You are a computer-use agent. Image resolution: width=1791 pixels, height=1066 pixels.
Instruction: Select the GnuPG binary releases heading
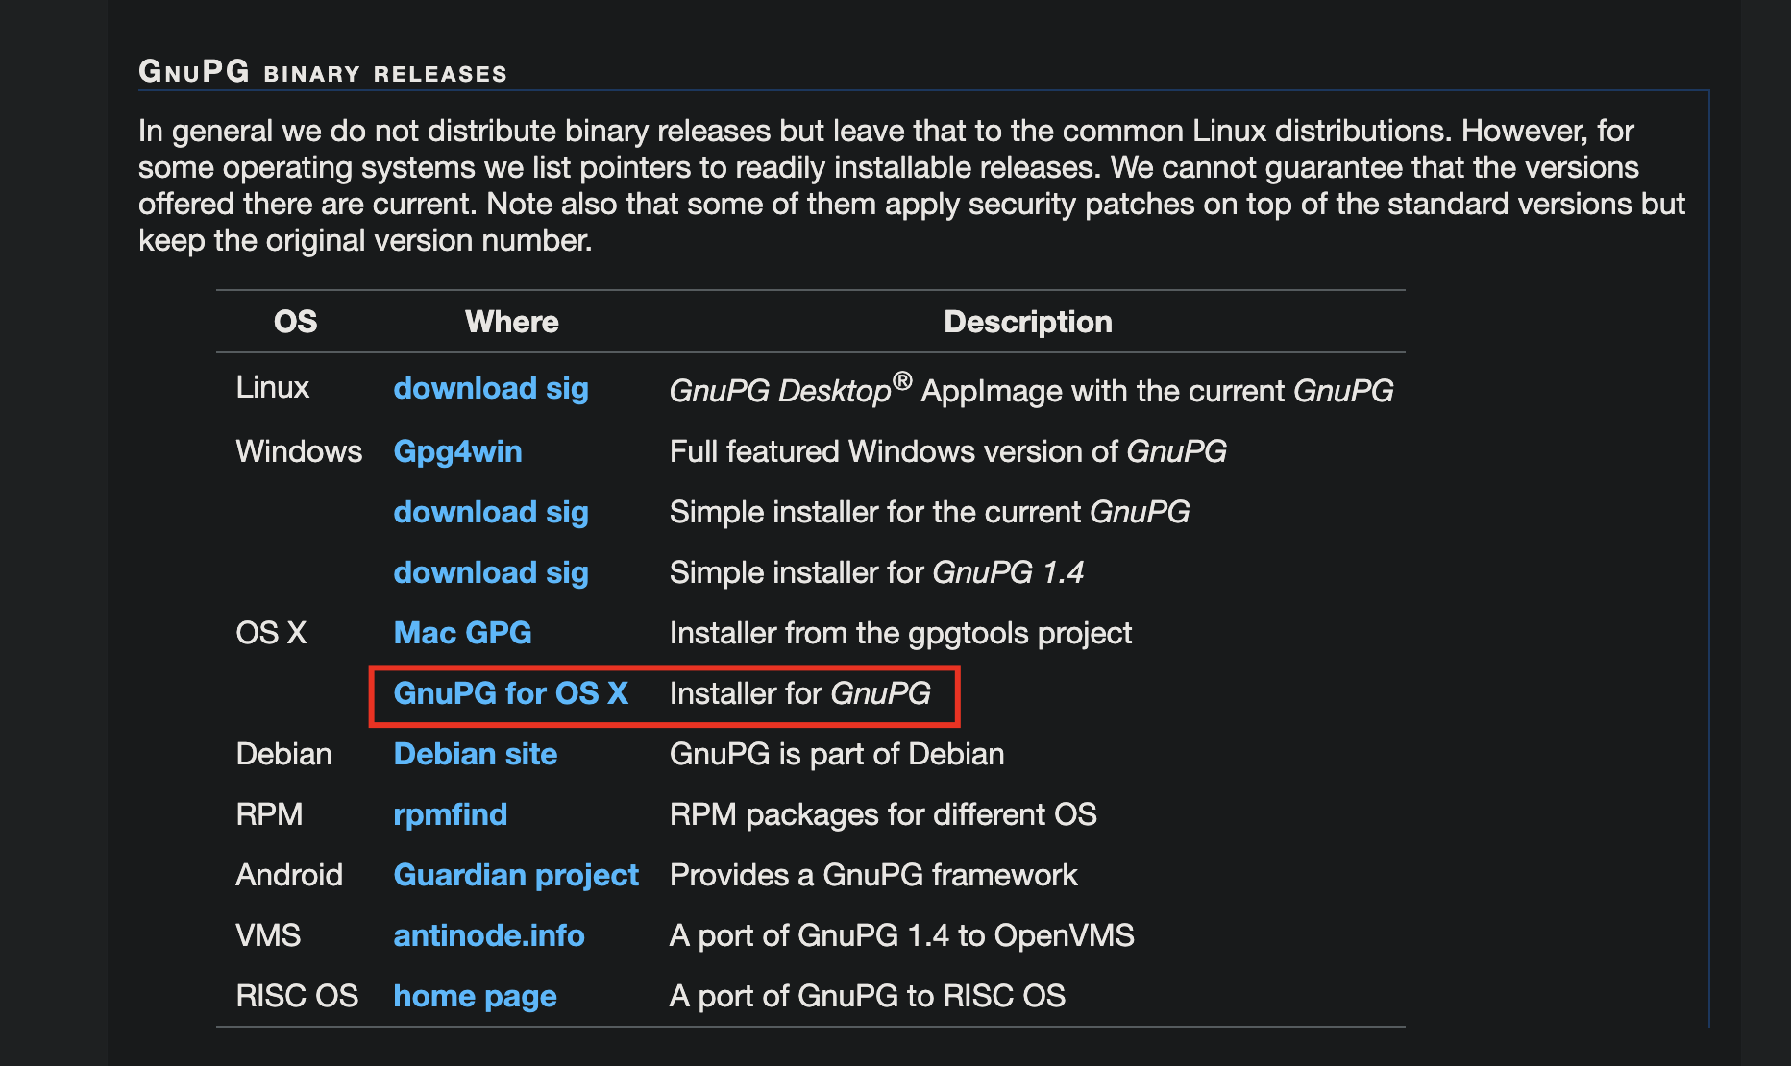tap(323, 70)
